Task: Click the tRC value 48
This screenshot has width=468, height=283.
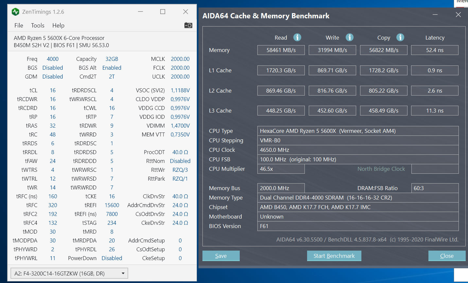Action: 53,134
